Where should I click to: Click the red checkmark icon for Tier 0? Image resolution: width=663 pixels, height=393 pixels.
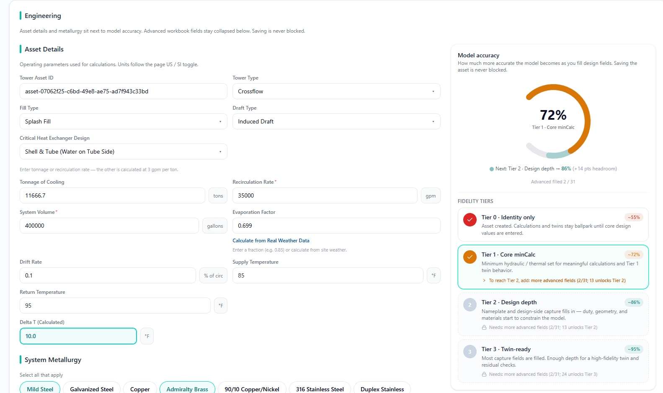[x=470, y=220]
